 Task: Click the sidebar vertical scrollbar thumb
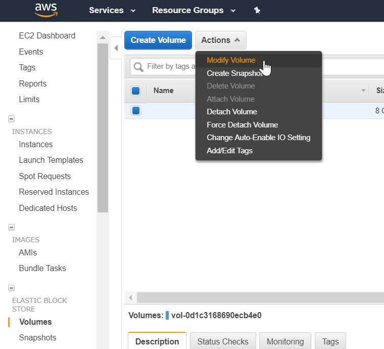point(103,128)
